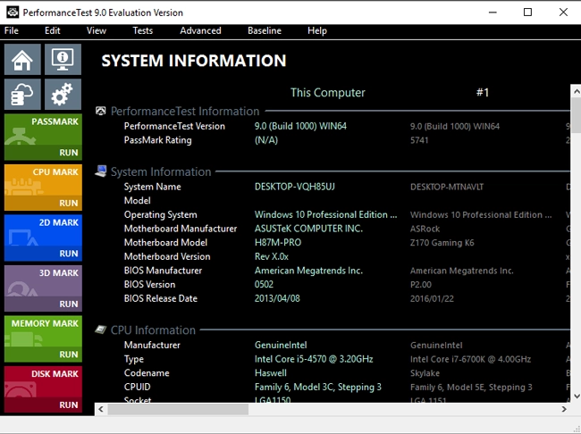Viewport: 581px width, 434px height.
Task: Click the BIOS date 2013/04/08
Action: [277, 298]
